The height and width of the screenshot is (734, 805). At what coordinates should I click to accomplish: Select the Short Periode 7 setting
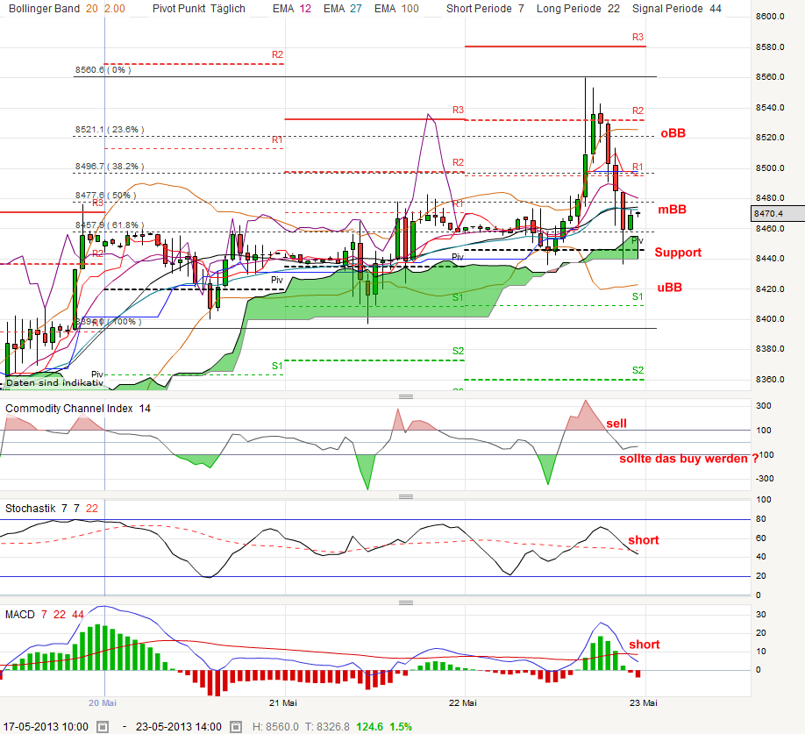[485, 9]
